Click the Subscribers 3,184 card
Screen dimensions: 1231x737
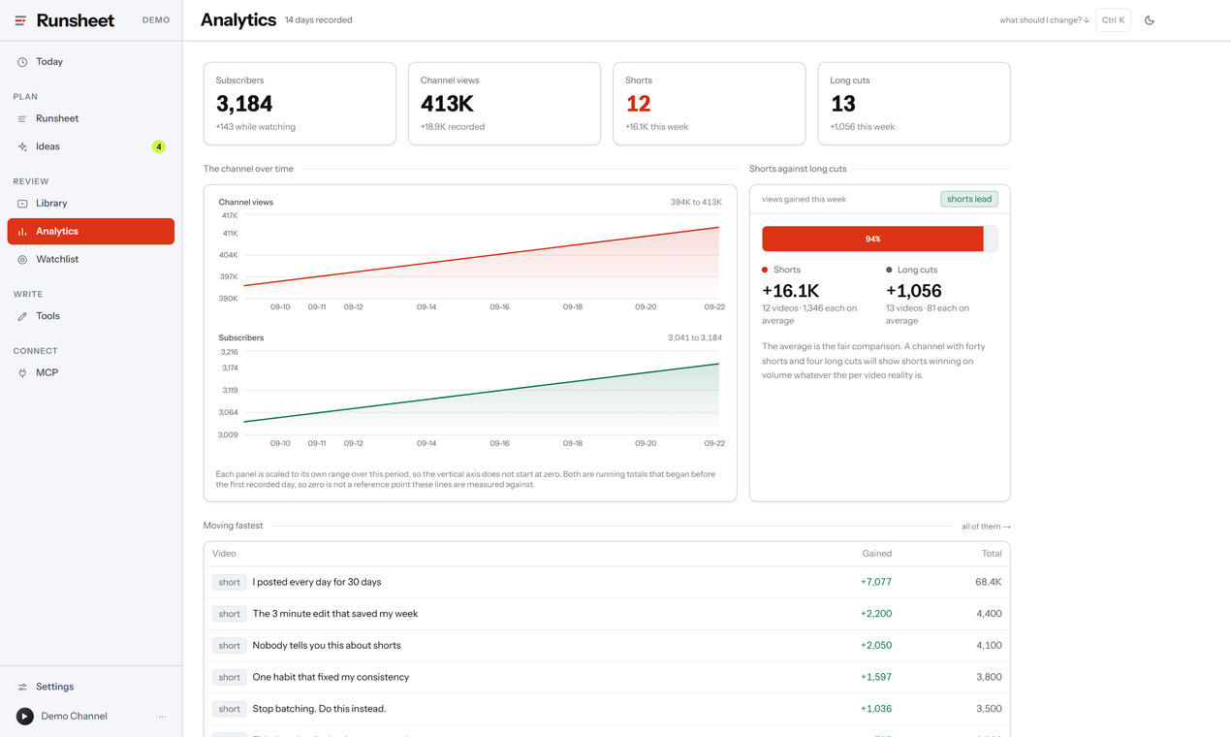pyautogui.click(x=300, y=104)
